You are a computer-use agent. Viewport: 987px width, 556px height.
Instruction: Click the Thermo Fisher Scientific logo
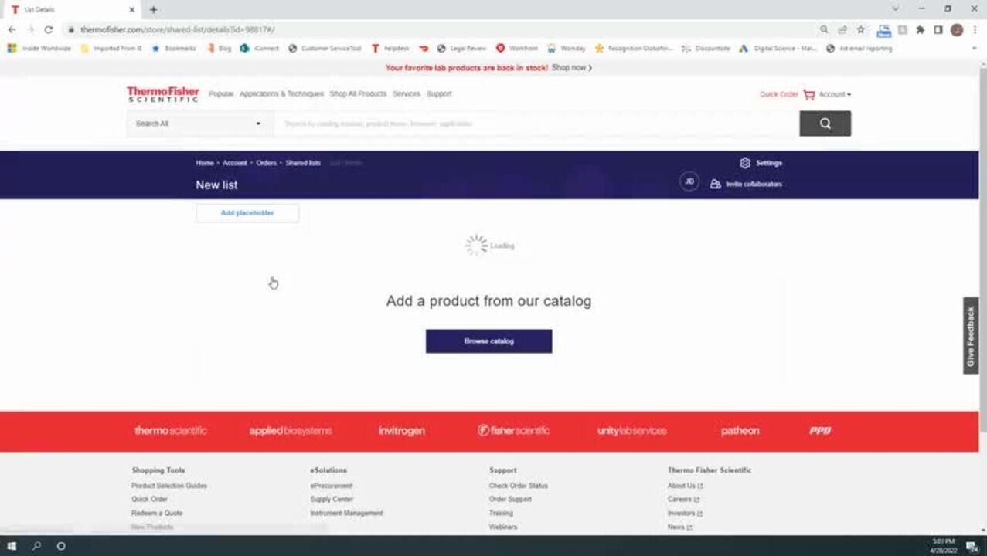point(162,94)
